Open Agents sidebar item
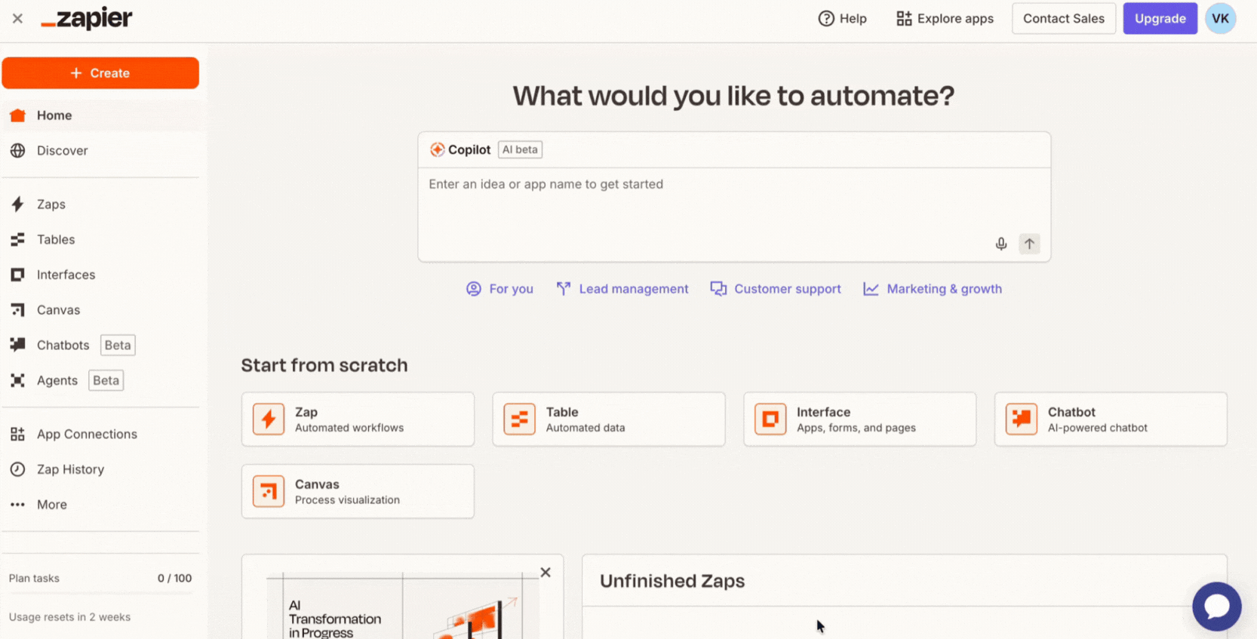Screen dimensions: 1257x639 click(57, 380)
